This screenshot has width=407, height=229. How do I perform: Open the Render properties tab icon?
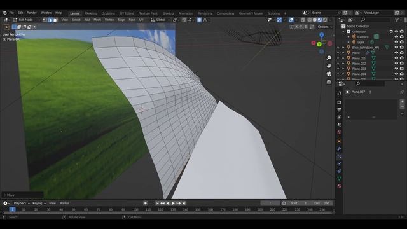(x=339, y=102)
